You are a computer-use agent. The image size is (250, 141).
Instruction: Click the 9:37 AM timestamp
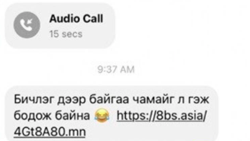[x=116, y=69]
